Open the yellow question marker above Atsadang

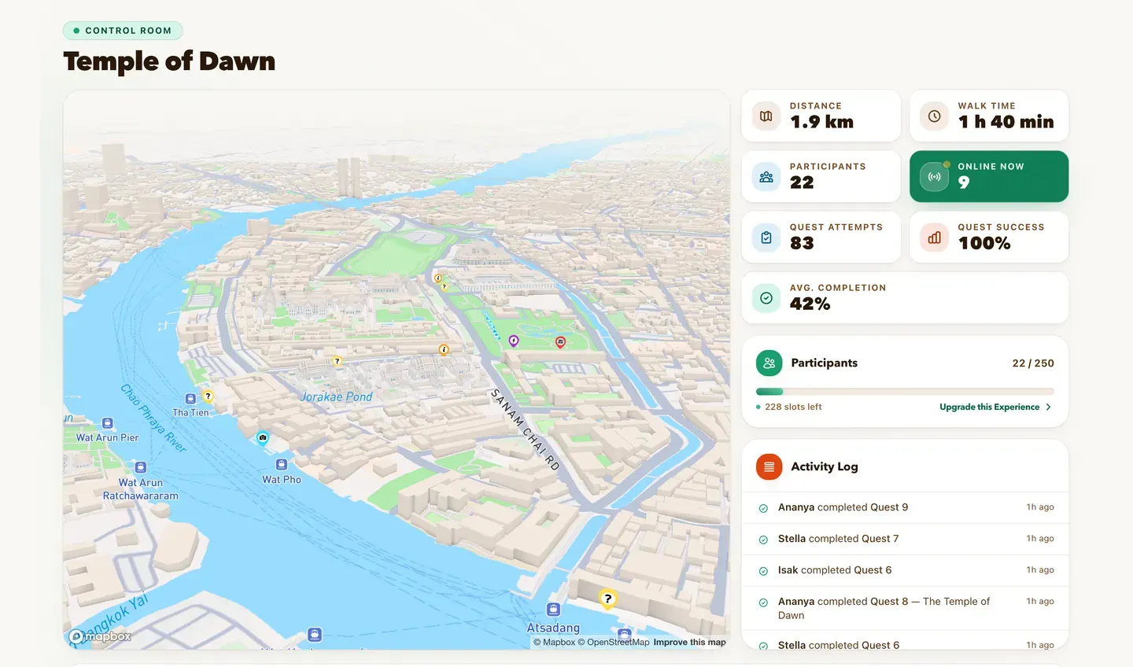tap(607, 599)
